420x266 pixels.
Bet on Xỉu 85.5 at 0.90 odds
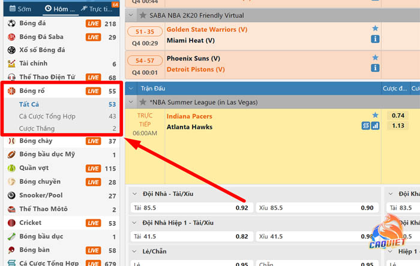[x=317, y=208]
